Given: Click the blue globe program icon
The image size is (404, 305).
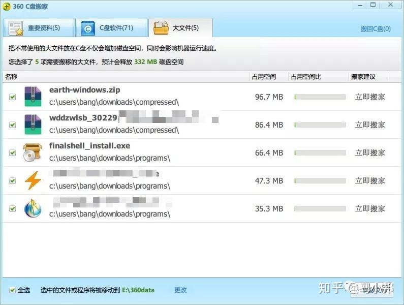Looking at the screenshot, I should point(33,208).
